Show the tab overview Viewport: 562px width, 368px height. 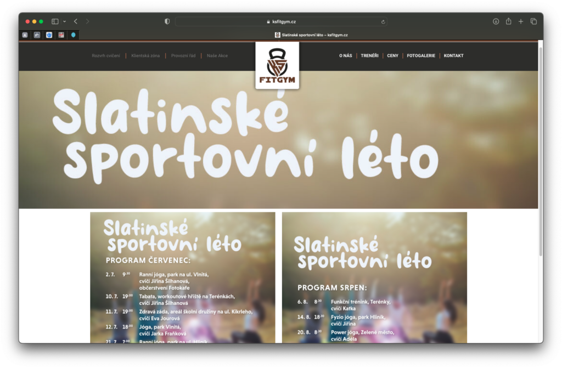pos(533,21)
